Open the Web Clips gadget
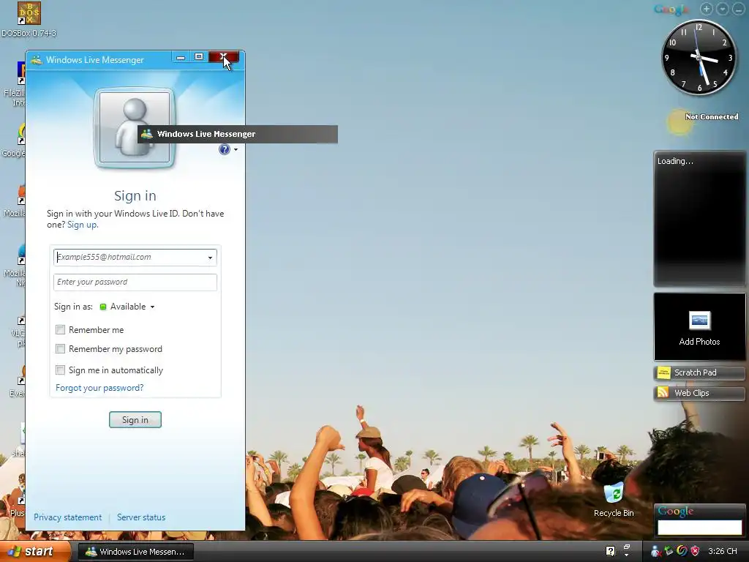The width and height of the screenshot is (749, 562). pos(699,393)
